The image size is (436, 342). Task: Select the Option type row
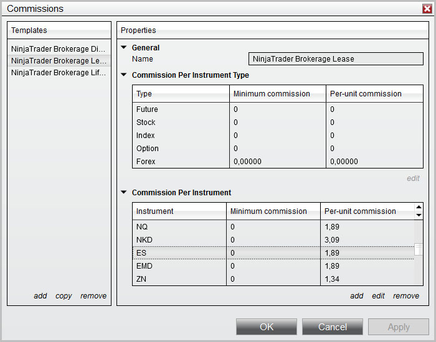pos(278,148)
